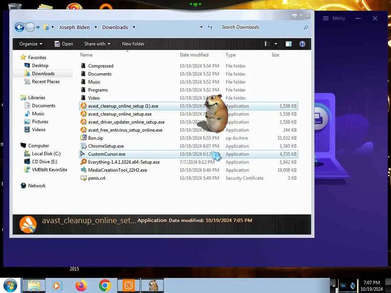Sort by Date modified column
The width and height of the screenshot is (391, 293).
pos(194,55)
